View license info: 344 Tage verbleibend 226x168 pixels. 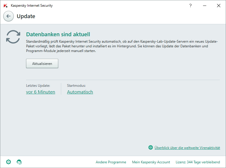(198, 162)
